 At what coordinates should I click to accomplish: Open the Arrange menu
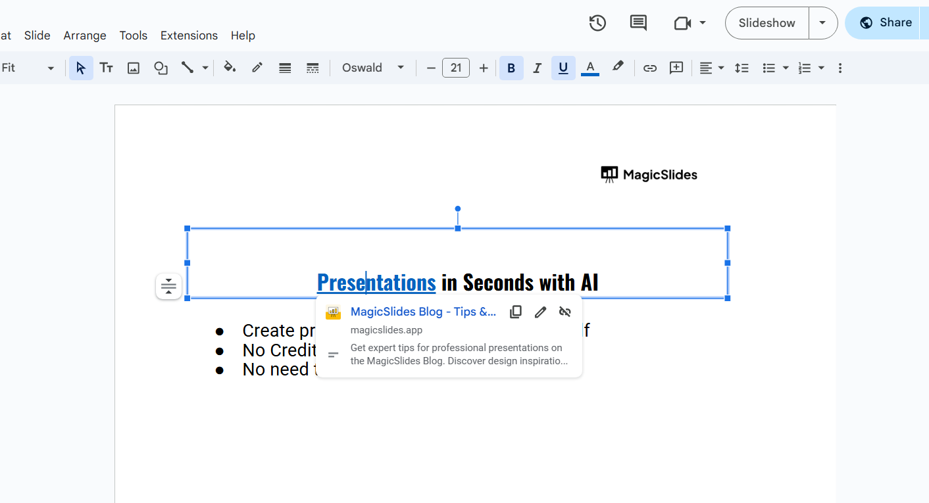pyautogui.click(x=85, y=36)
